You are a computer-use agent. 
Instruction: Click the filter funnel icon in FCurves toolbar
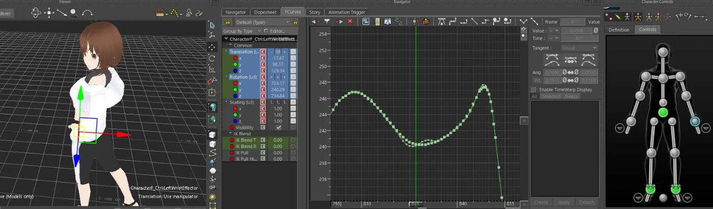[327, 21]
